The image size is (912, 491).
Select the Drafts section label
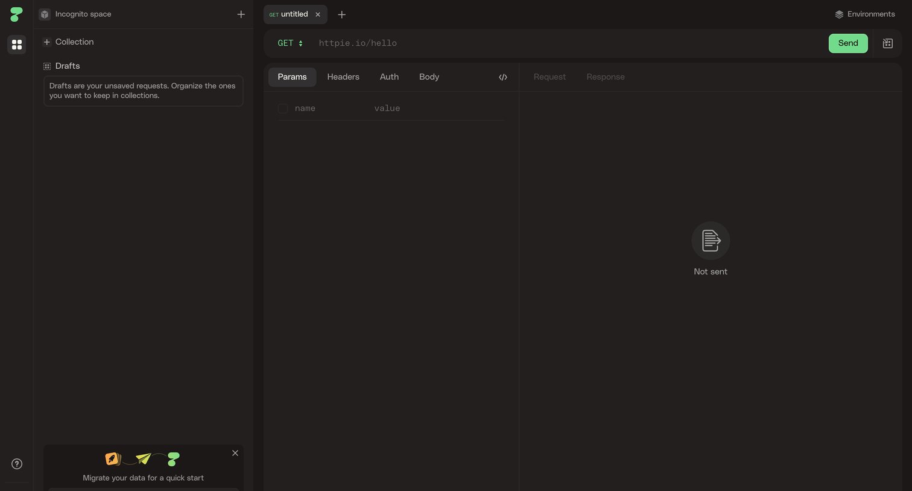click(x=68, y=66)
